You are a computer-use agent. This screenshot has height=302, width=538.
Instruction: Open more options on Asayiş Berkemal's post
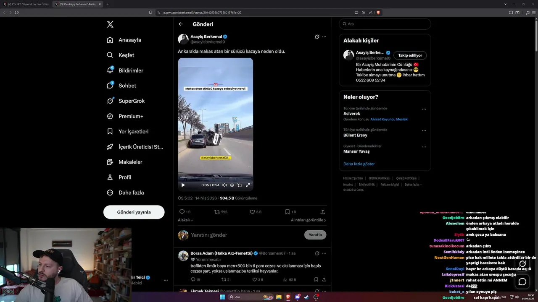(324, 37)
